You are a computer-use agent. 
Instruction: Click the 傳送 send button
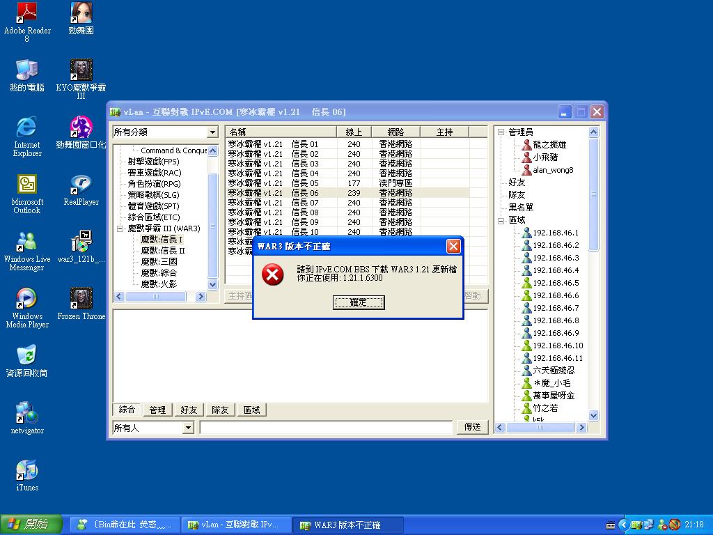point(472,428)
